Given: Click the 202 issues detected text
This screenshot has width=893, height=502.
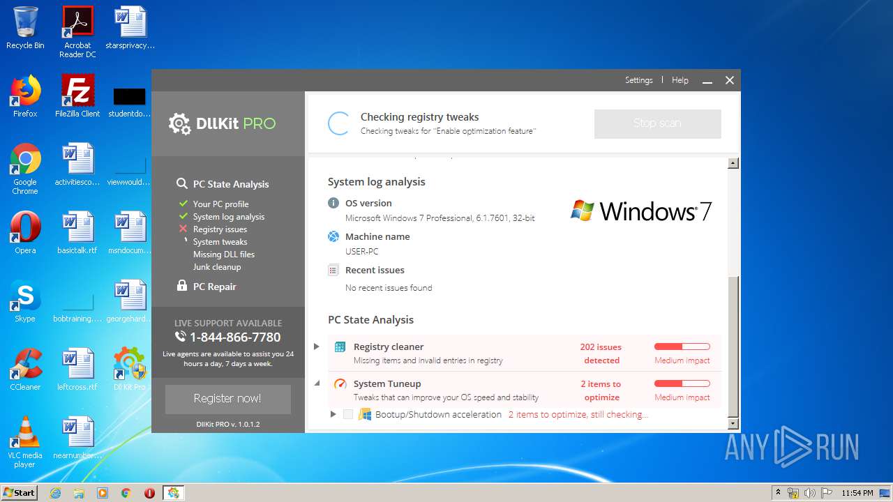Looking at the screenshot, I should tap(601, 353).
